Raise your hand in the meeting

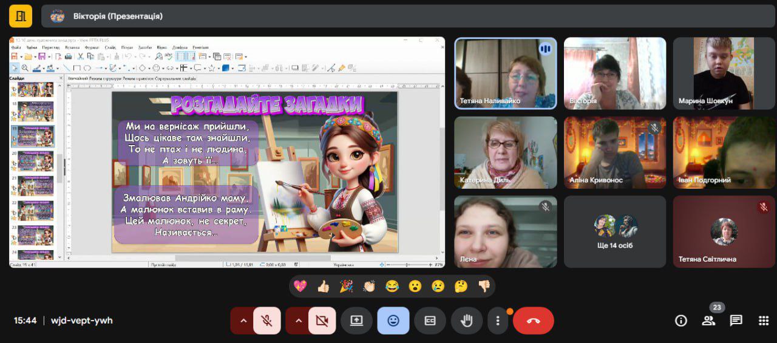coord(466,321)
